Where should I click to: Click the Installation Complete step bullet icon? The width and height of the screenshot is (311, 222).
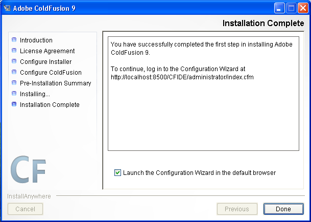pyautogui.click(x=14, y=104)
